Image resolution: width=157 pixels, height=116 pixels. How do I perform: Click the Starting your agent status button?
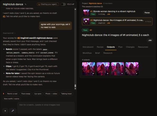[x=48, y=4]
